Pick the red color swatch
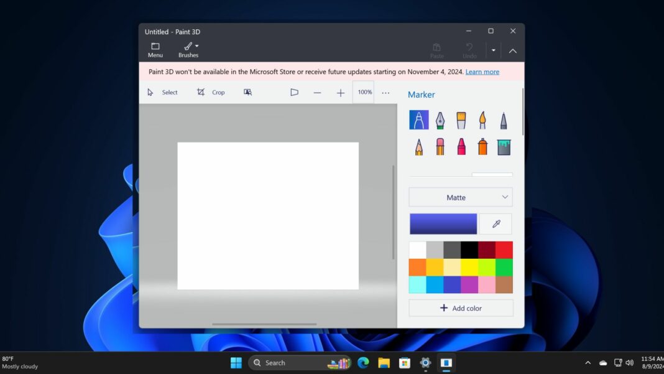The width and height of the screenshot is (664, 374). coord(504,249)
